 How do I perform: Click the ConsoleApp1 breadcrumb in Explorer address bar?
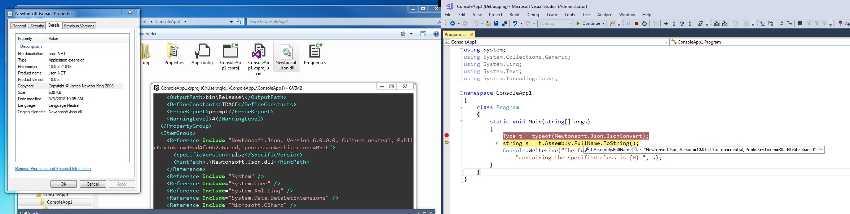pos(168,22)
